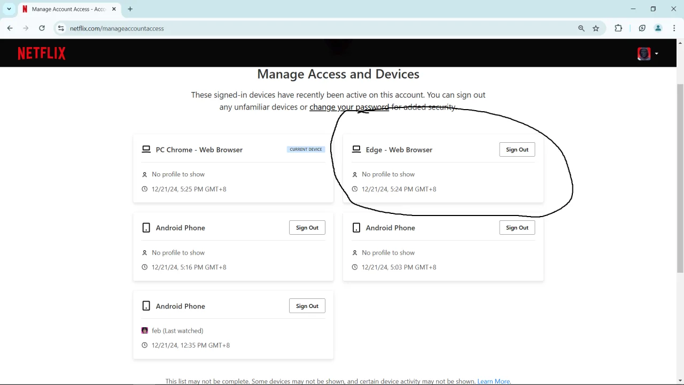684x385 pixels.
Task: Sign out Android Phone active at 5:16 PM
Action: click(x=307, y=228)
